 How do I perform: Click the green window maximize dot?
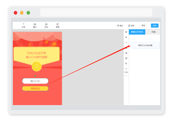28,13
